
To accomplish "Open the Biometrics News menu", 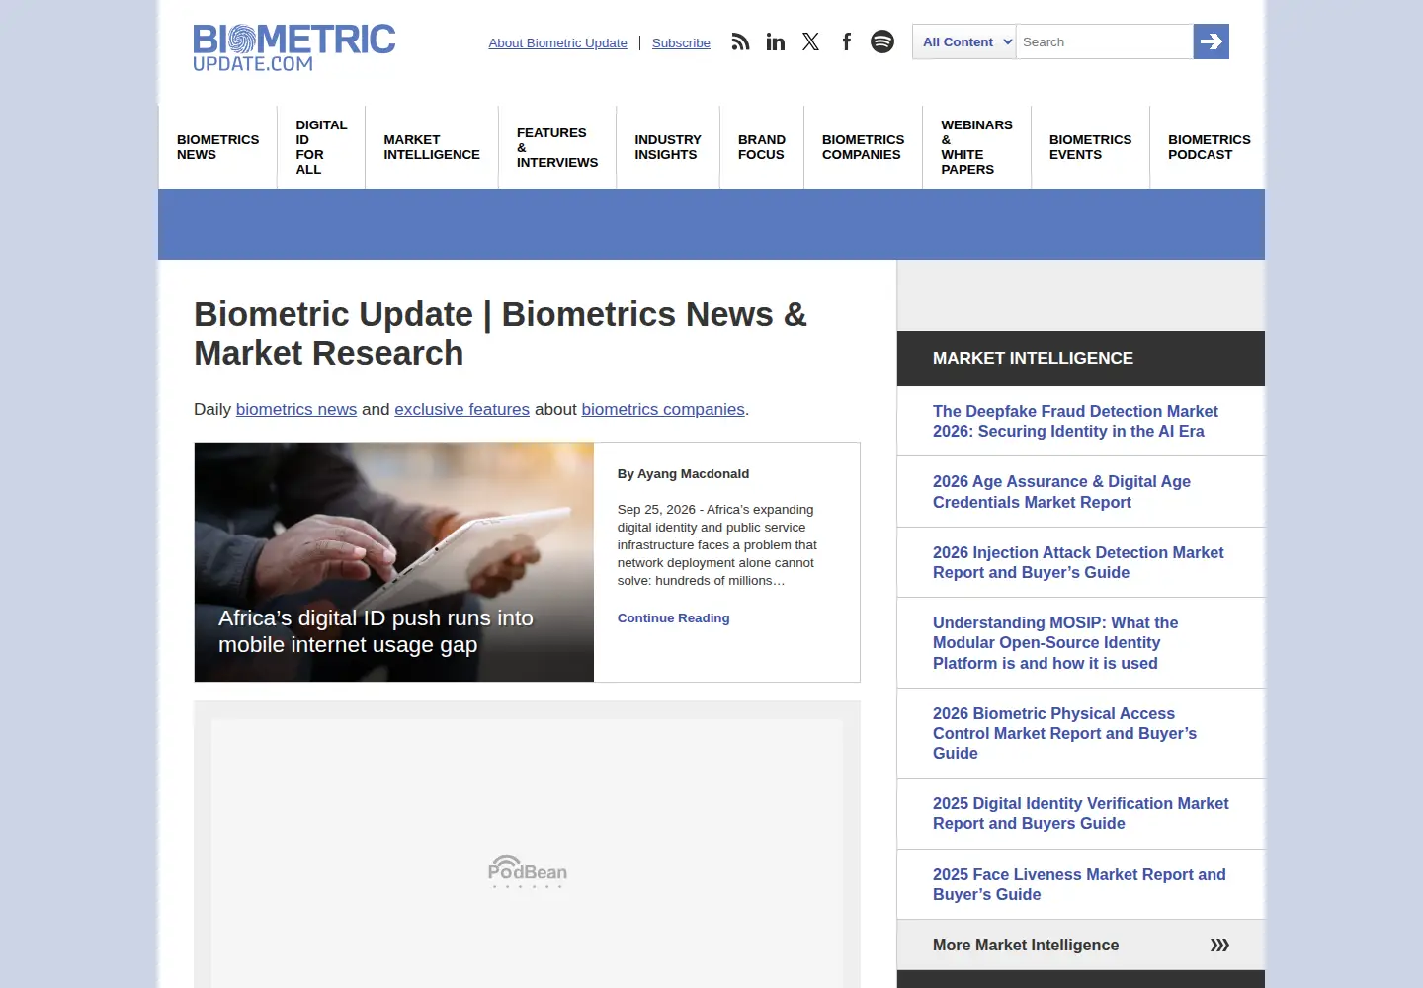I will (x=218, y=147).
